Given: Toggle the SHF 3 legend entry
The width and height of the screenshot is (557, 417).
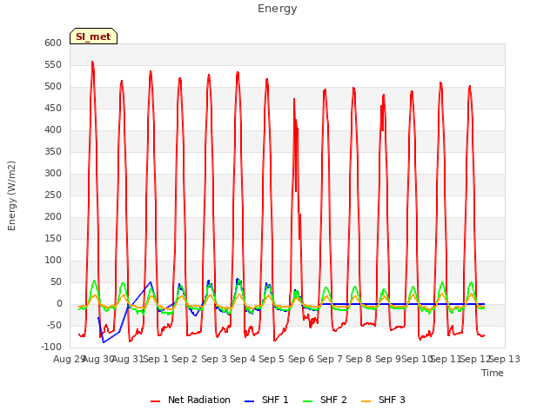Looking at the screenshot, I should (383, 400).
